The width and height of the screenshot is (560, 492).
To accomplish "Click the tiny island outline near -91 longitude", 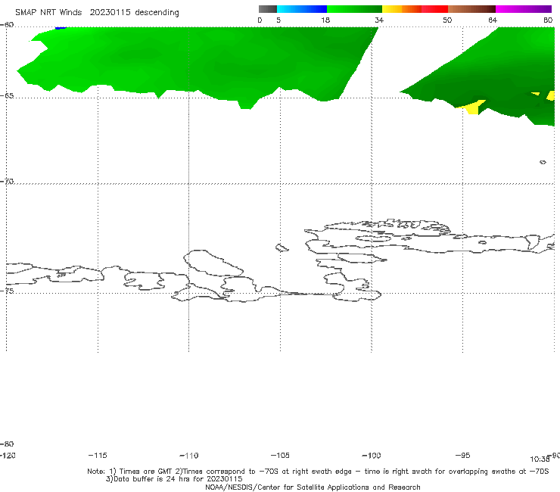I will pyautogui.click(x=543, y=162).
